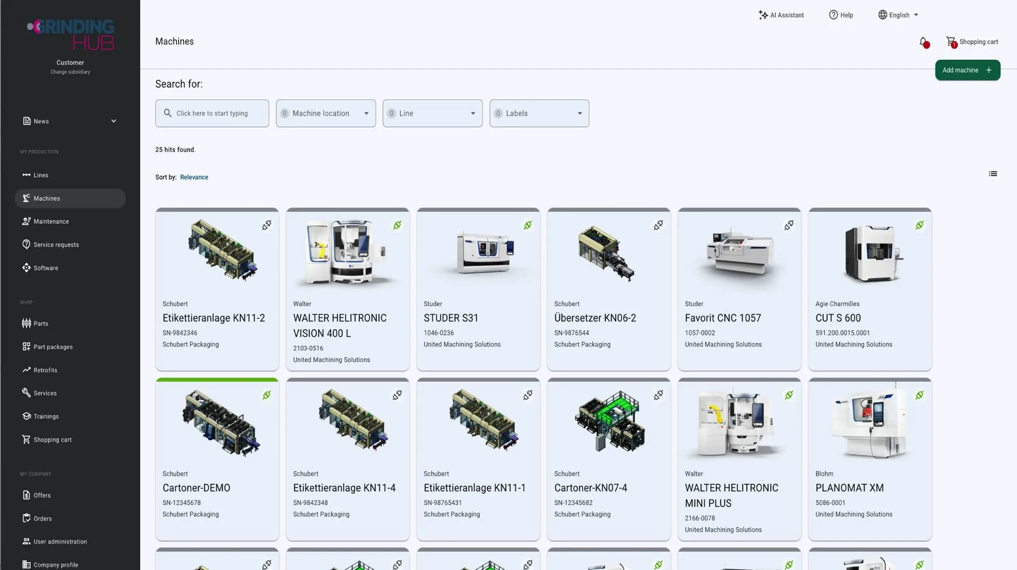Open Offers in sidebar
The height and width of the screenshot is (570, 1017).
70,495
